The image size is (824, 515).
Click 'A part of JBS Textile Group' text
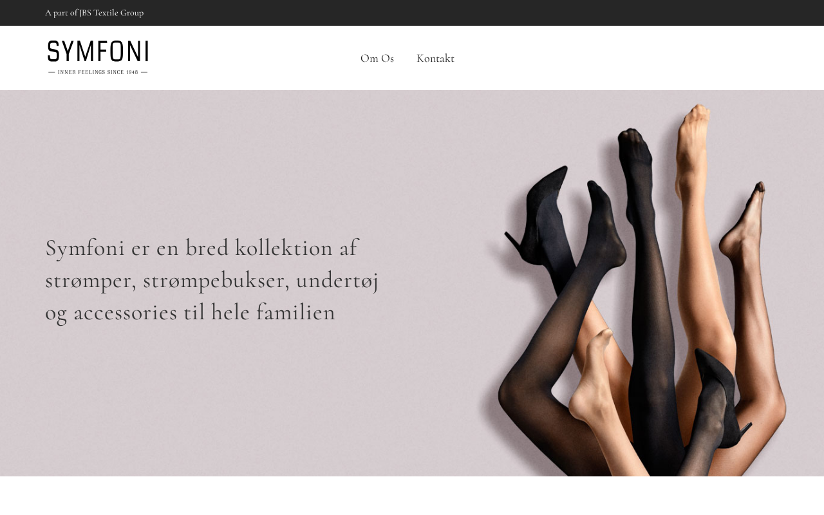94,12
